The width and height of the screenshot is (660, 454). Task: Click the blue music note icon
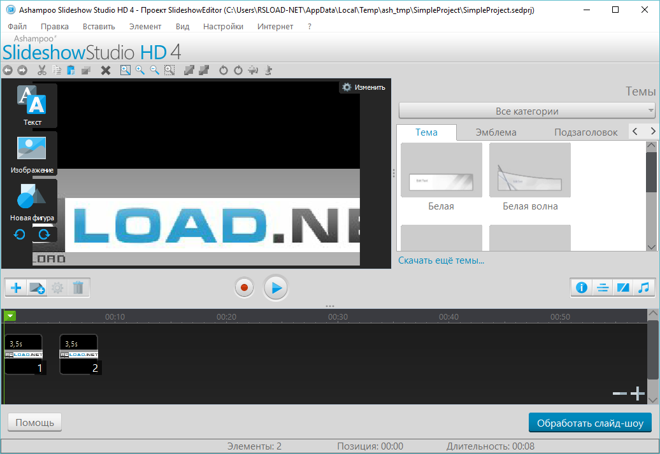point(643,288)
